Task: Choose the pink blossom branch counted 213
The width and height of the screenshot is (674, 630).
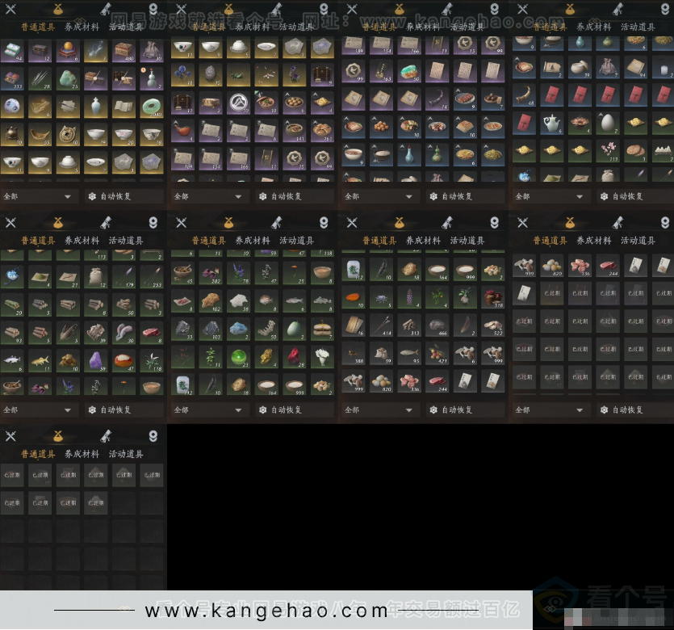Action: tap(608, 150)
